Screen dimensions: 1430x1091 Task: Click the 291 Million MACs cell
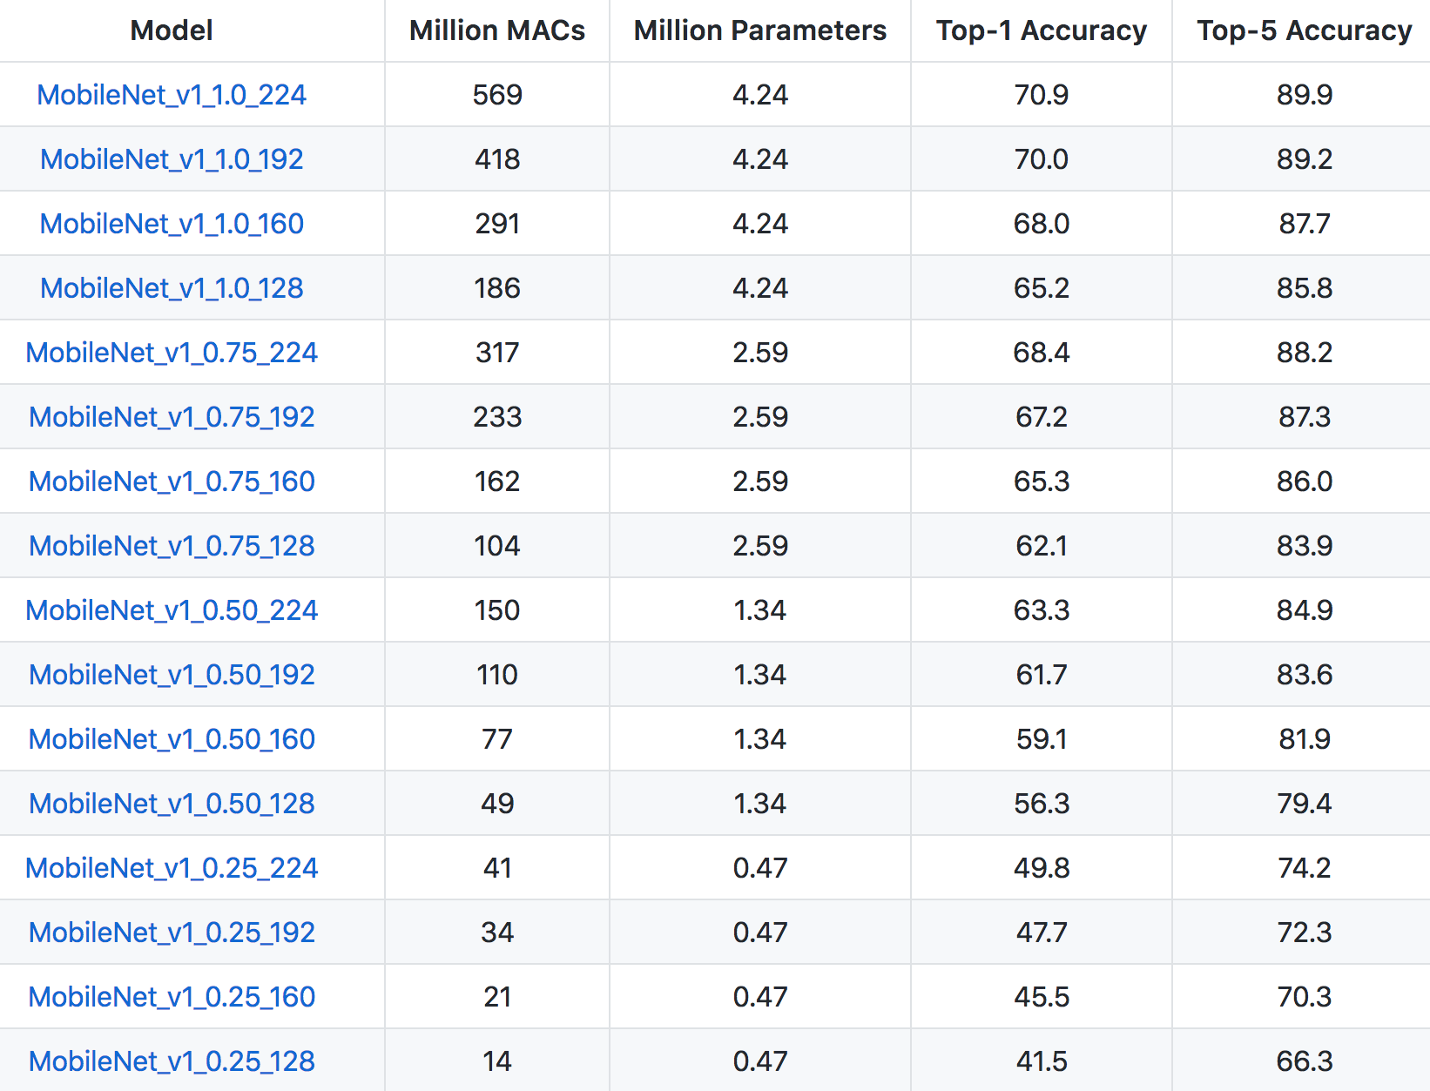(497, 224)
